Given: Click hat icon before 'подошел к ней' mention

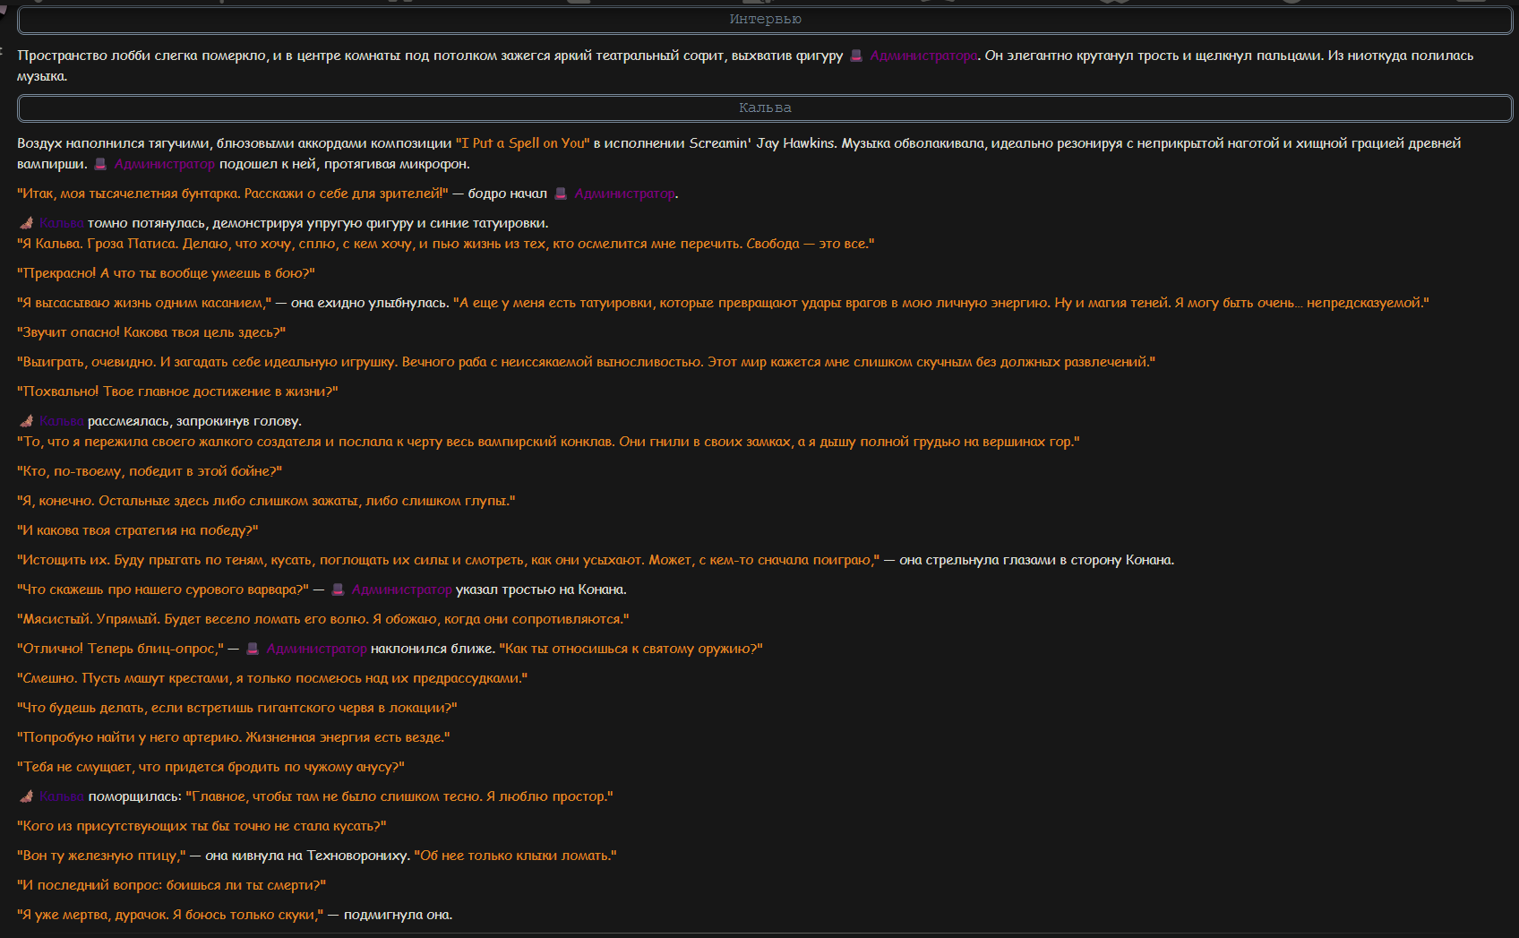Looking at the screenshot, I should pyautogui.click(x=100, y=164).
